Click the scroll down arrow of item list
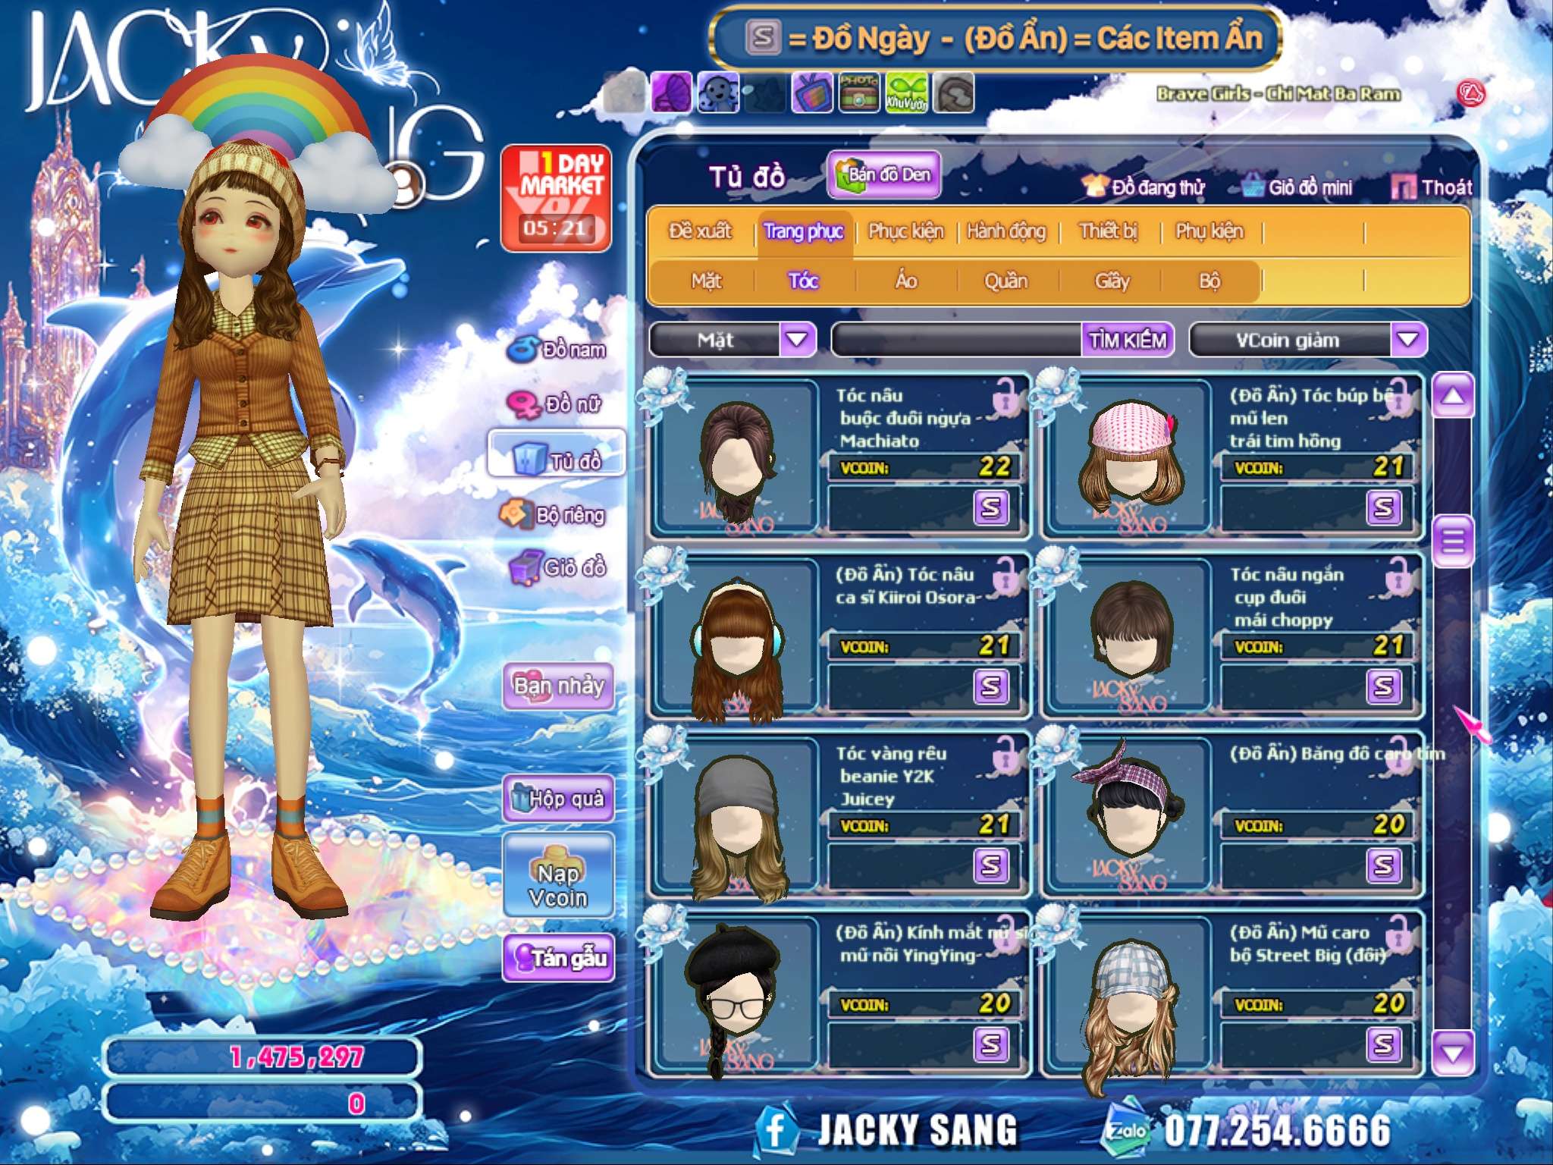Screen dimensions: 1553x1165 pos(1453,1052)
